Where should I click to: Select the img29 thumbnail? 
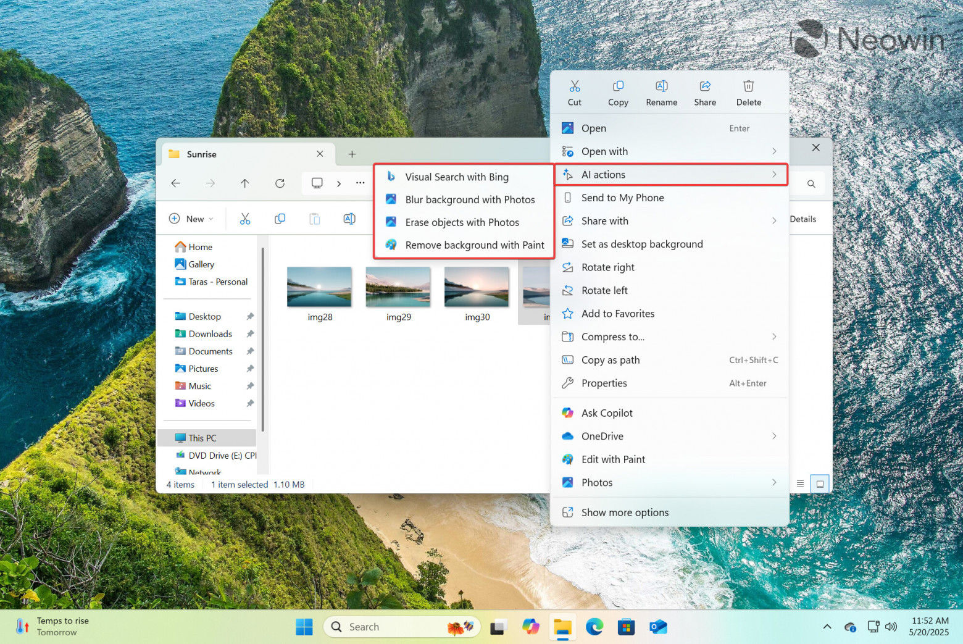[398, 287]
